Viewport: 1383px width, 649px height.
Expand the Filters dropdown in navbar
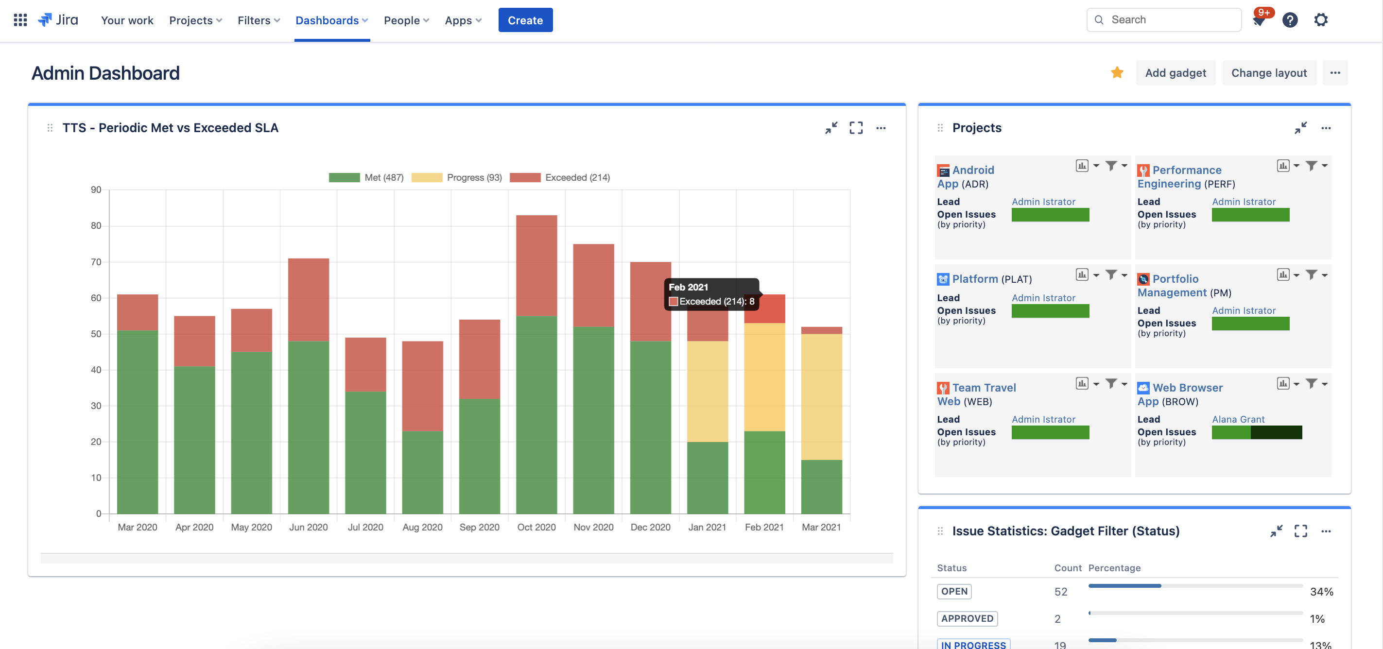tap(259, 20)
